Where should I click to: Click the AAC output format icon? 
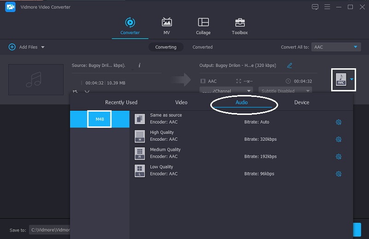coord(340,79)
